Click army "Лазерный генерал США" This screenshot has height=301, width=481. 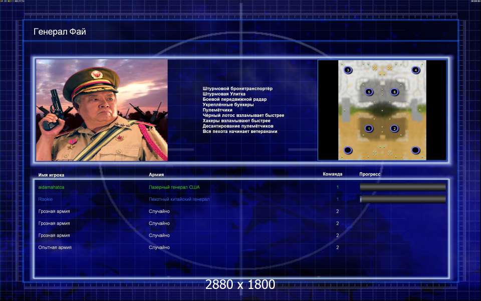tap(174, 187)
